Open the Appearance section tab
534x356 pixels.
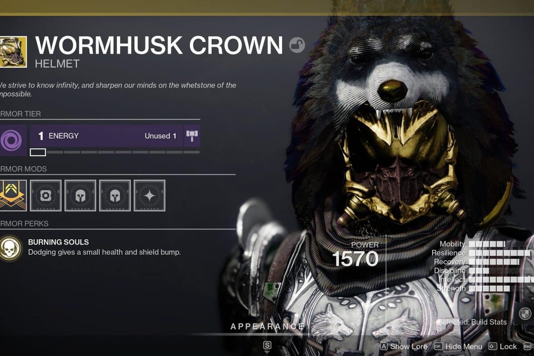267,326
